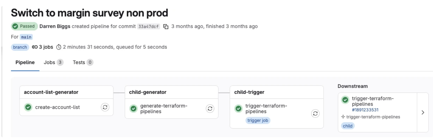Image resolution: width=433 pixels, height=139 pixels.
Task: Click the duration clock icon
Action: (x=59, y=47)
